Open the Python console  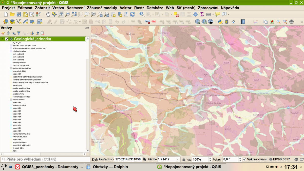(220, 22)
